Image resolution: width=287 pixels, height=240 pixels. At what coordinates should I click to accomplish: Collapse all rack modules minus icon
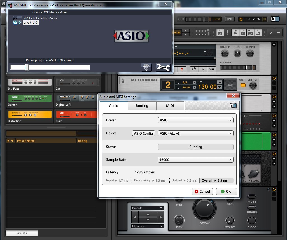pyautogui.click(x=279, y=32)
